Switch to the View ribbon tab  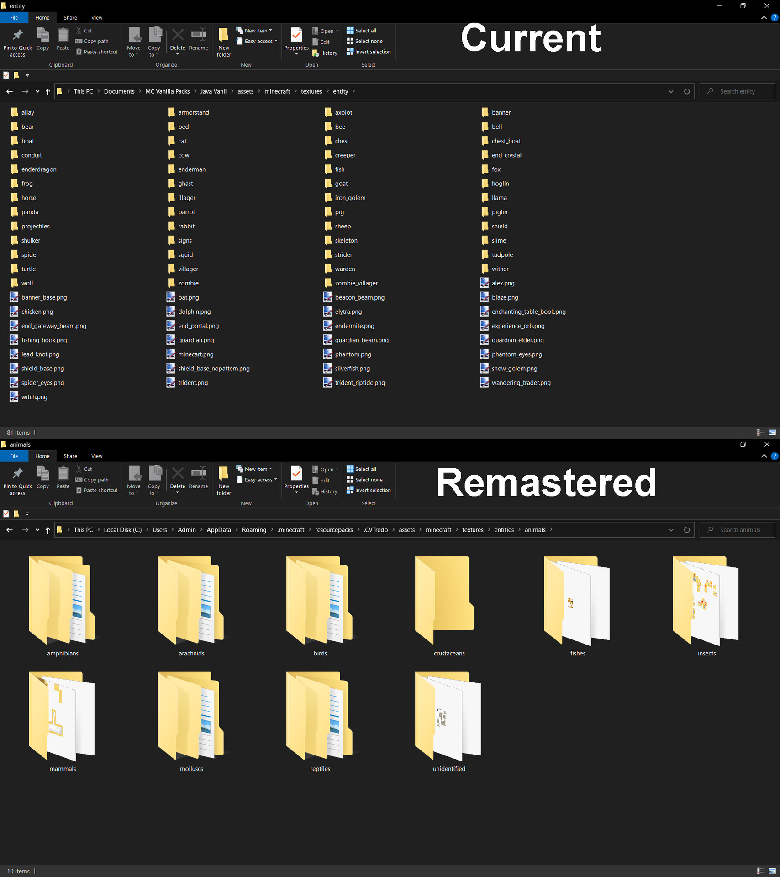[97, 17]
